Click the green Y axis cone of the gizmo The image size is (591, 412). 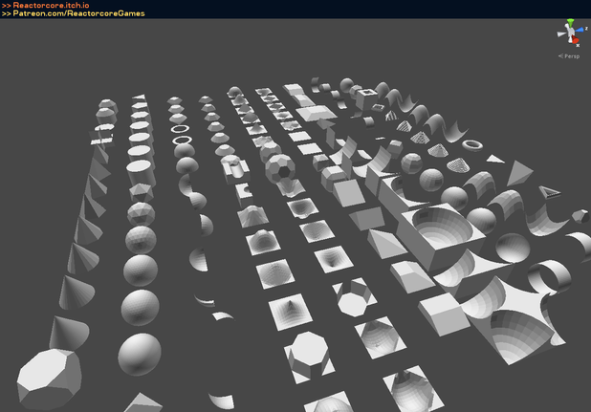(x=571, y=23)
